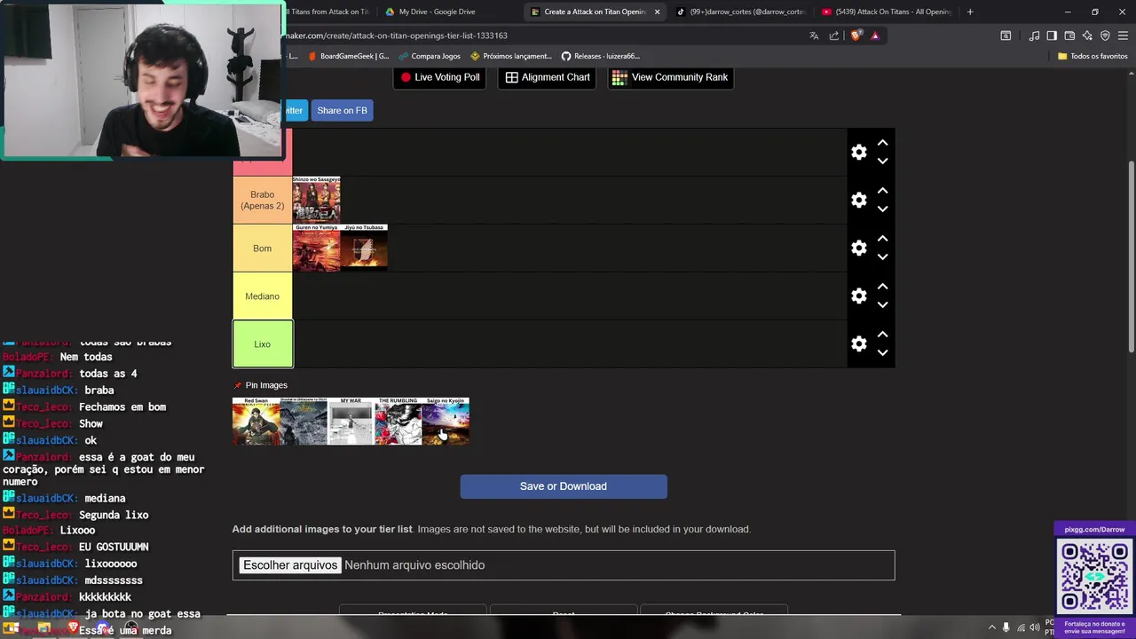The width and height of the screenshot is (1136, 639).
Task: Open settings gear for the Mediano tier row
Action: 858,296
